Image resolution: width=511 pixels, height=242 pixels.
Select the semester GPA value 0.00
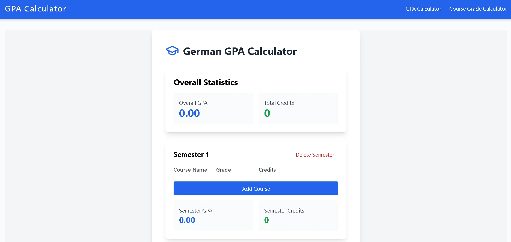(x=187, y=220)
